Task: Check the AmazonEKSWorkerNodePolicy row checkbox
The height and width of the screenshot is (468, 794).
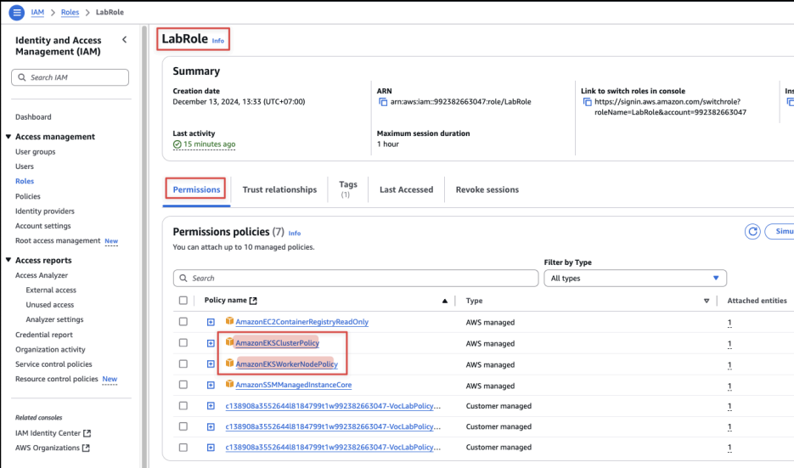Action: 183,364
